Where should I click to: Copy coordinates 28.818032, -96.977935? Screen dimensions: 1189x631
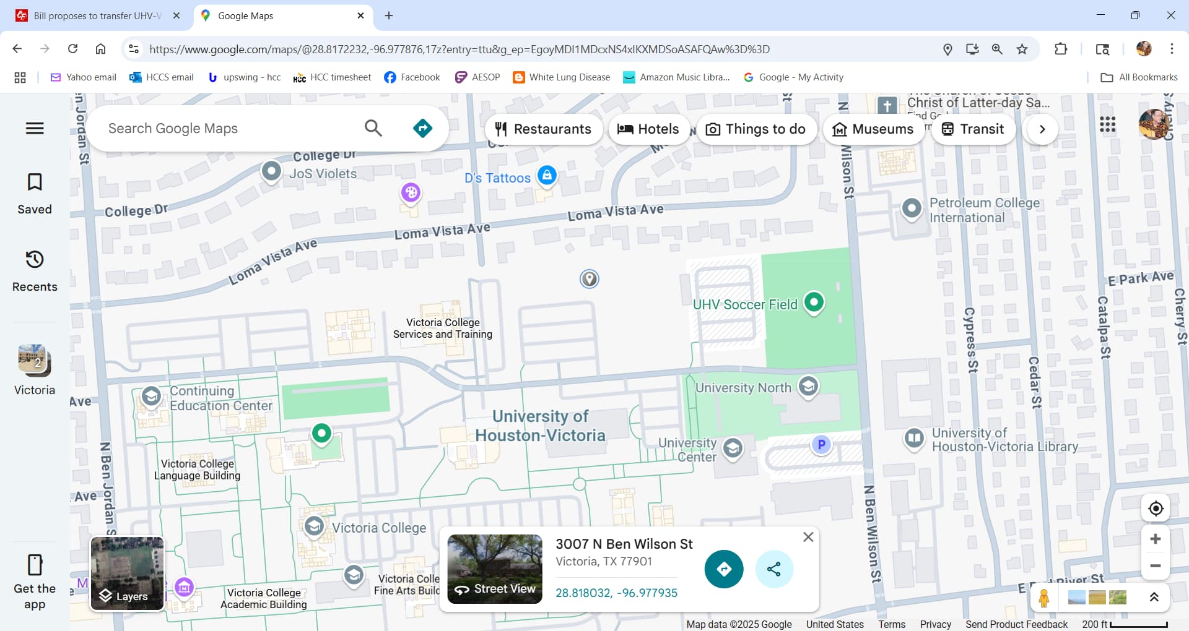(x=616, y=593)
